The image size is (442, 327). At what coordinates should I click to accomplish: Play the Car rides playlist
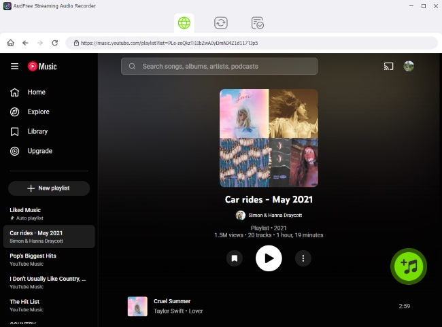[x=269, y=258]
